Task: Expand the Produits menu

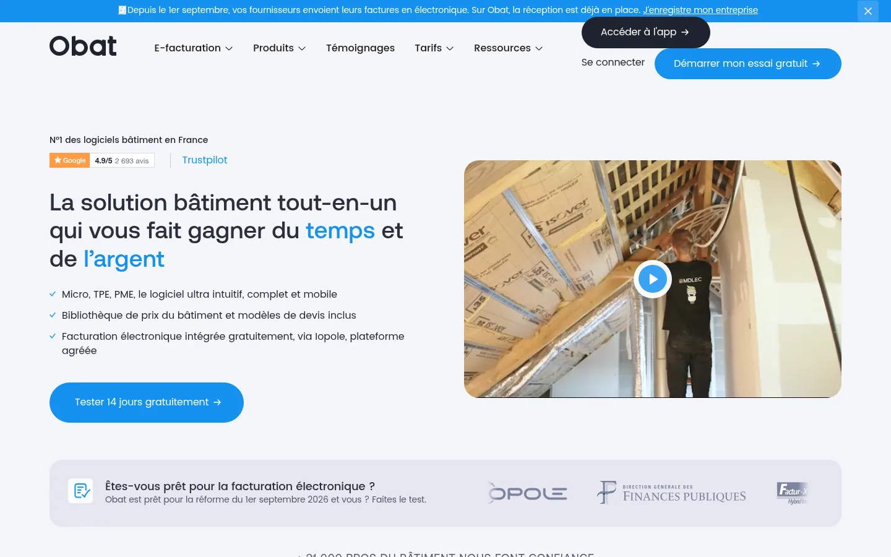Action: 279,48
